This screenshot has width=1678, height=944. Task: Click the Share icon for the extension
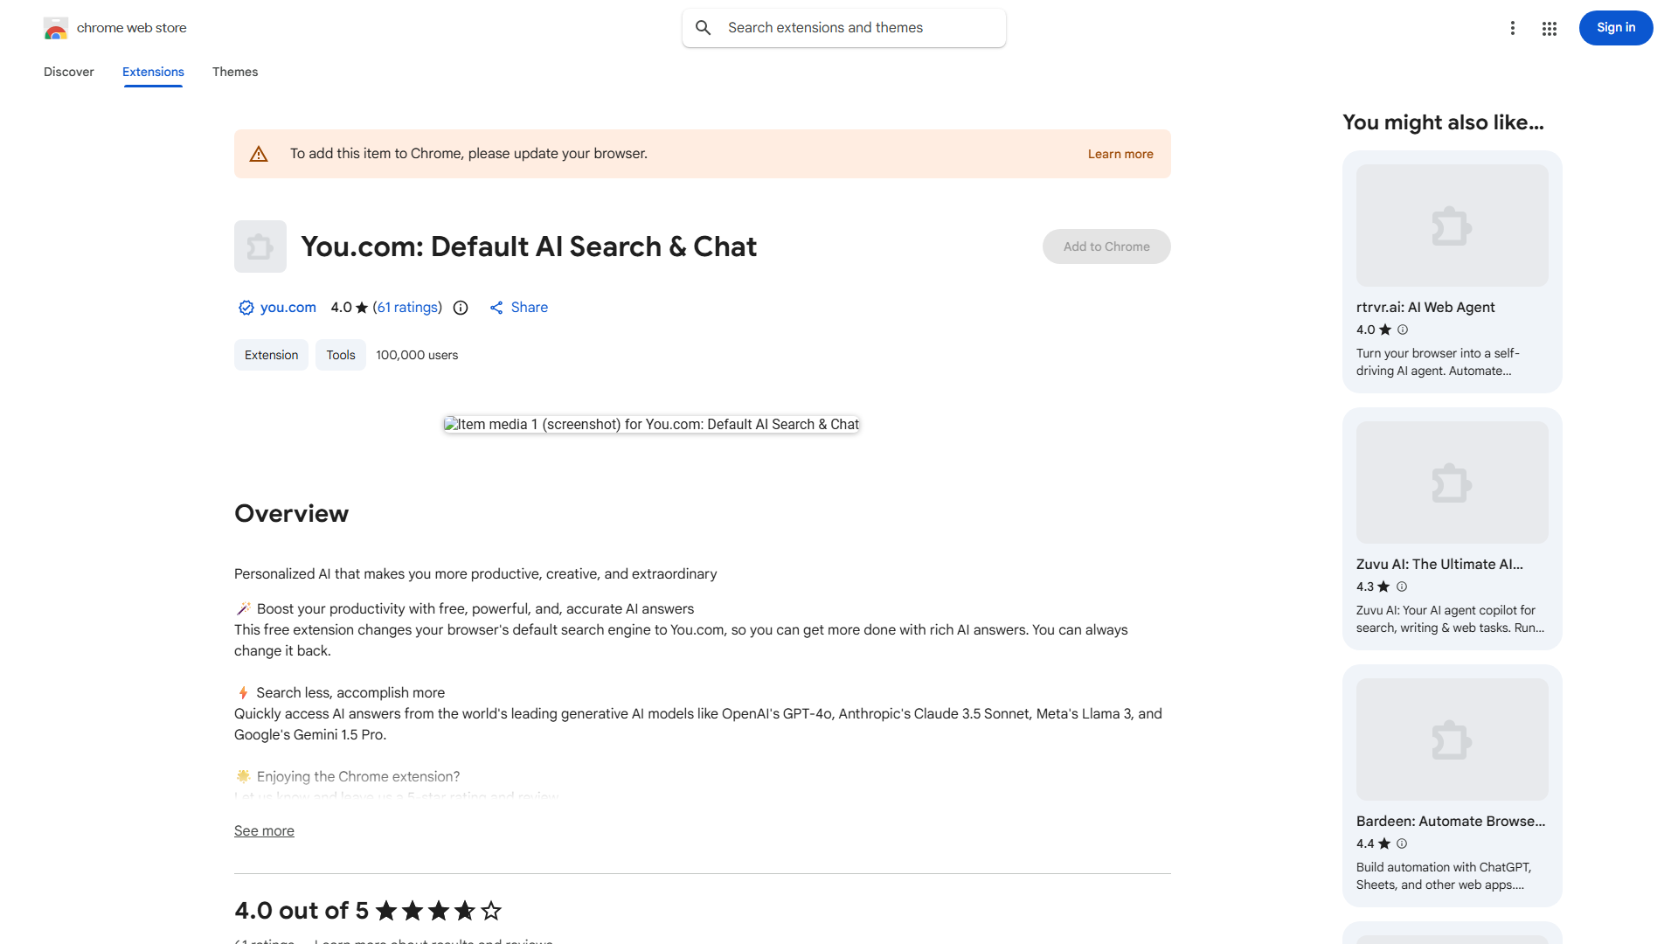pyautogui.click(x=496, y=308)
